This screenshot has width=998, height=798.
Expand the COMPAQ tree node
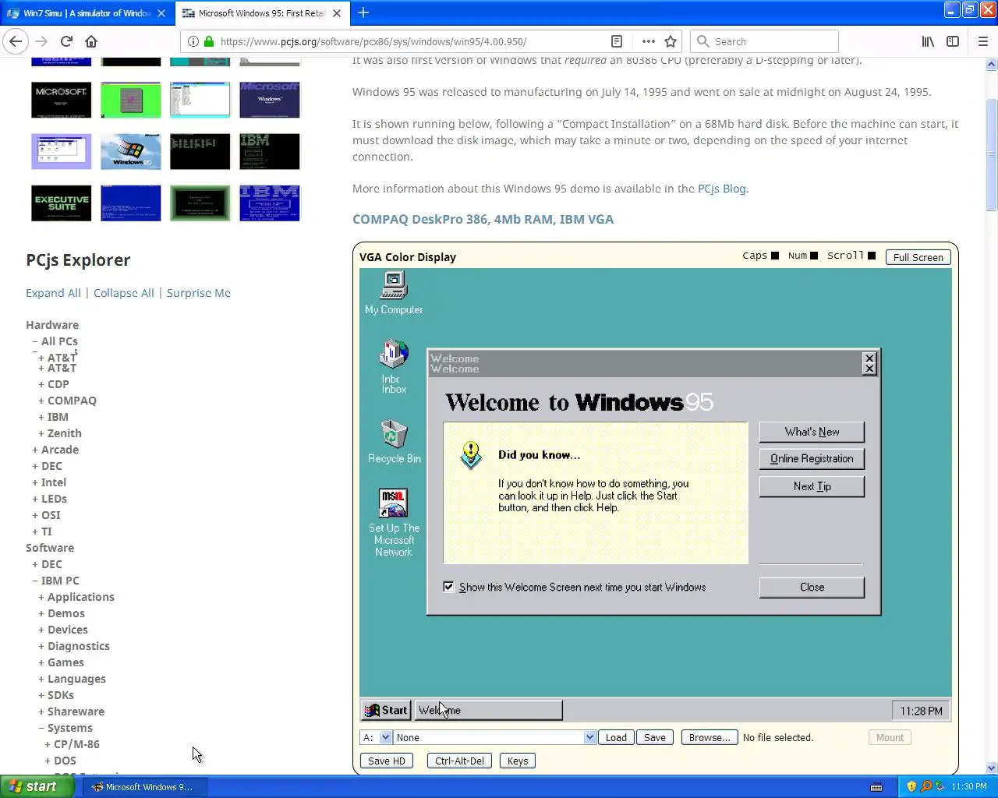coord(41,401)
